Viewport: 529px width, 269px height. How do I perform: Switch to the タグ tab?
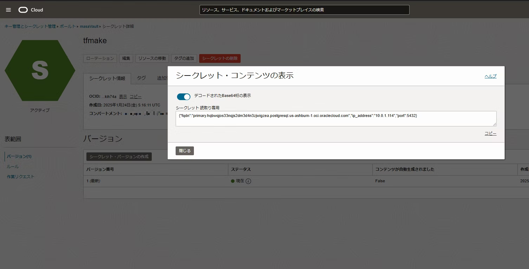pyautogui.click(x=141, y=78)
